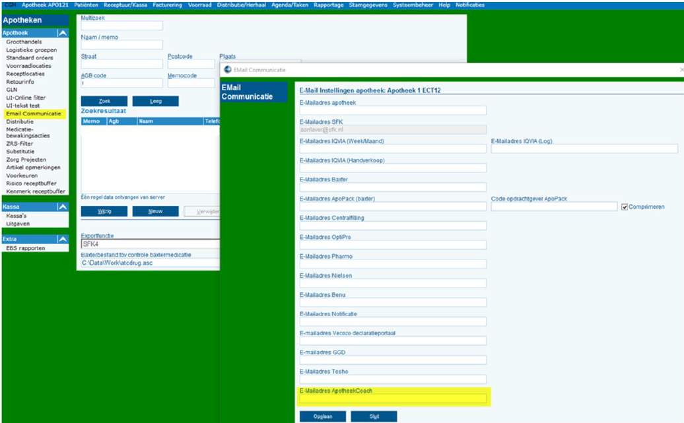Screen dimensions: 684x423
Task: Select Receptlocaties in the sidebar
Action: (x=25, y=74)
